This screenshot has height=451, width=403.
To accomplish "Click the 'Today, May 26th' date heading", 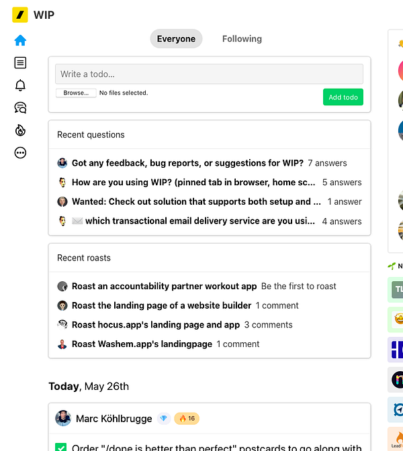I will click(x=89, y=387).
